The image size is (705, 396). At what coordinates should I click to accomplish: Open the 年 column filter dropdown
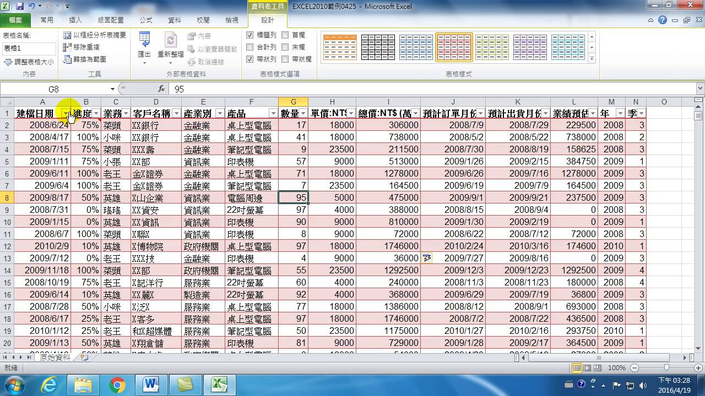(620, 113)
